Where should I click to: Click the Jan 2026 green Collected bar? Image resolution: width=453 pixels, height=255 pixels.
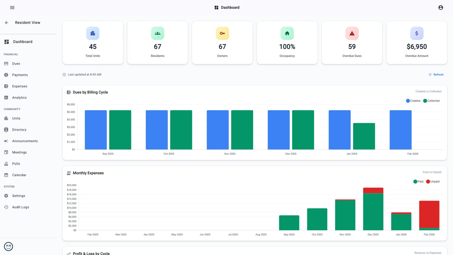pyautogui.click(x=364, y=136)
